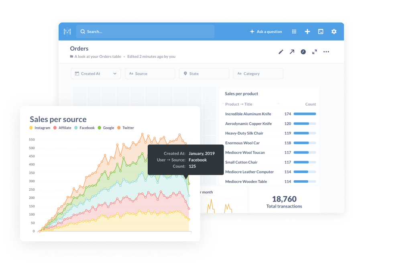419x269 pixels.
Task: Click Incredible Aluminum Knife count bar
Action: coord(305,114)
